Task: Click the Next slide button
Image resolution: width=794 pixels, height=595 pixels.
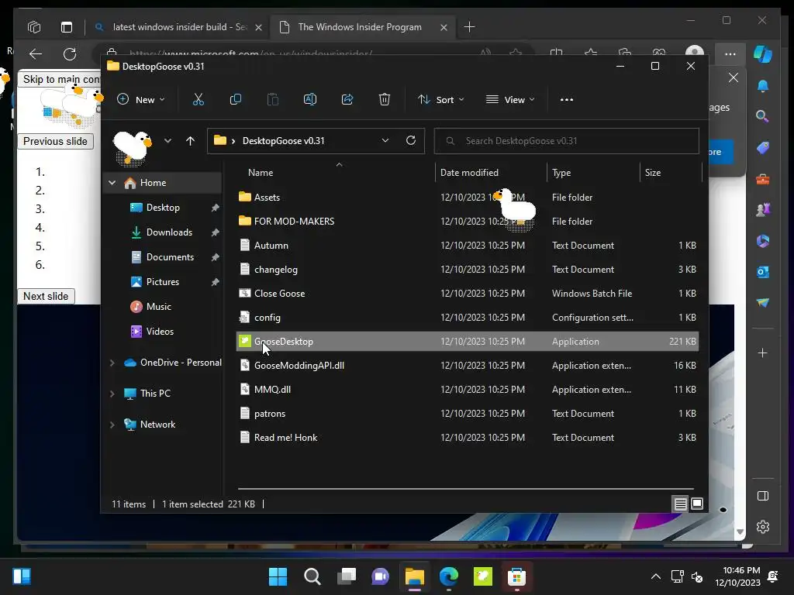Action: [x=46, y=296]
